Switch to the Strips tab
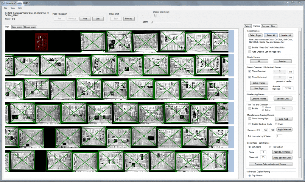Image resolution: width=305 pixels, height=182 pixels. (x=7, y=27)
